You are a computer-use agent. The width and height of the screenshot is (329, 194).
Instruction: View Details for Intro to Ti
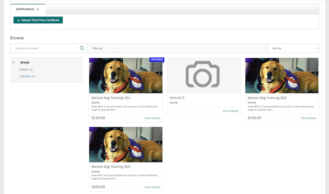click(x=230, y=111)
